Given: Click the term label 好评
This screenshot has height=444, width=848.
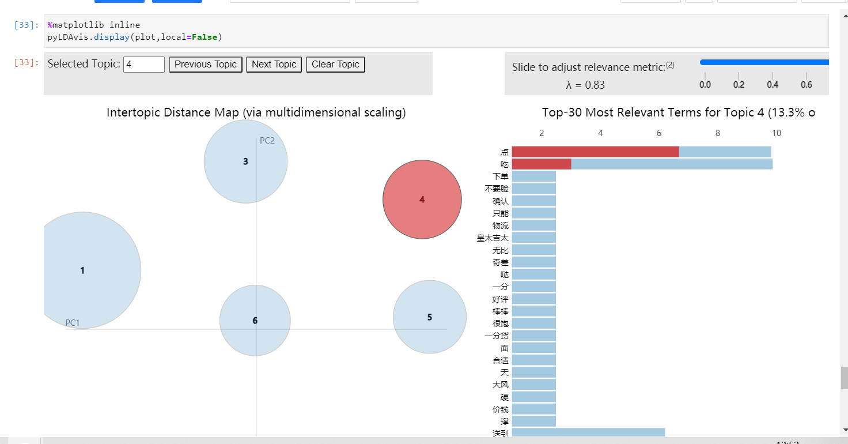Looking at the screenshot, I should [501, 299].
